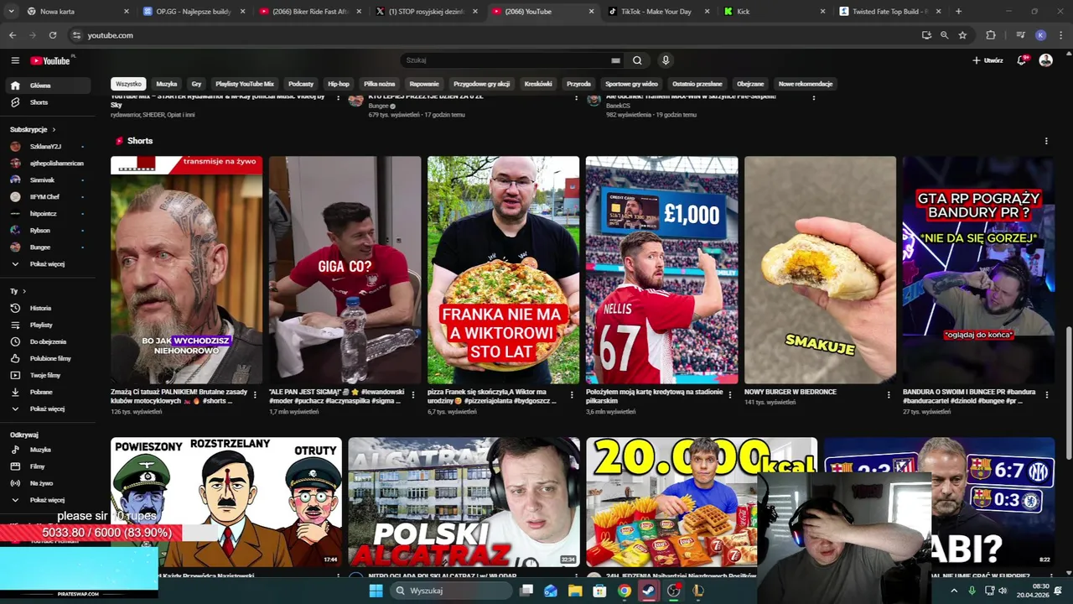Screen dimensions: 1073x604
Task: Reload the page in Chrome
Action: click(x=53, y=35)
